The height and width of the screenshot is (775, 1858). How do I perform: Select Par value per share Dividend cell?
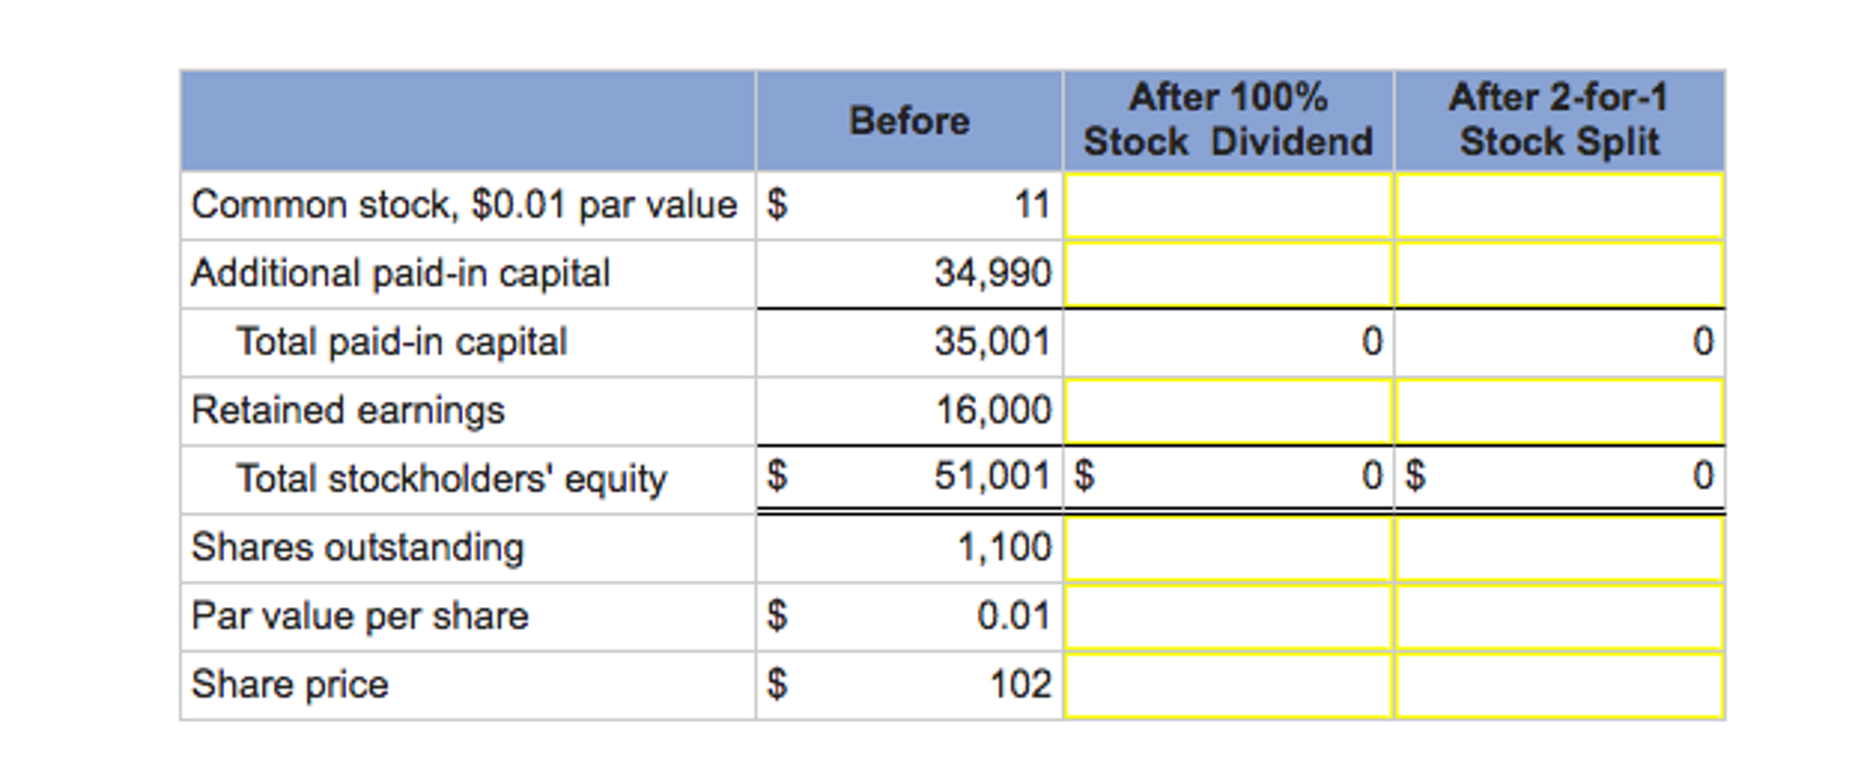(x=1228, y=617)
